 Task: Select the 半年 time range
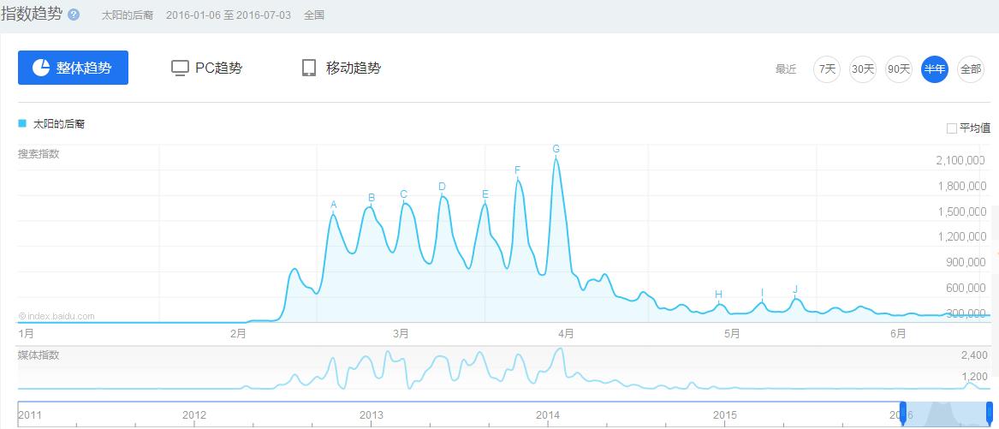(935, 69)
